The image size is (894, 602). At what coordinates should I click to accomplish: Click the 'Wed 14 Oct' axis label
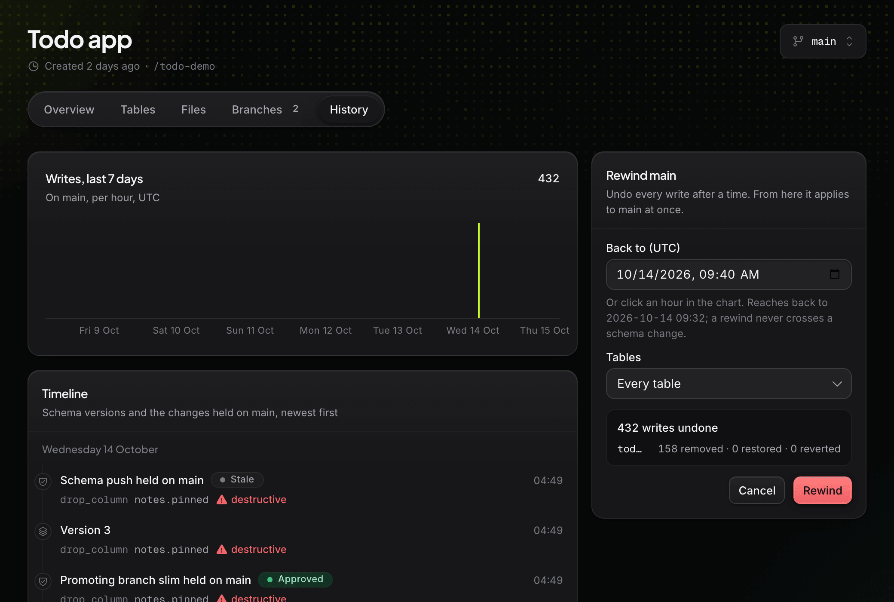[473, 330]
